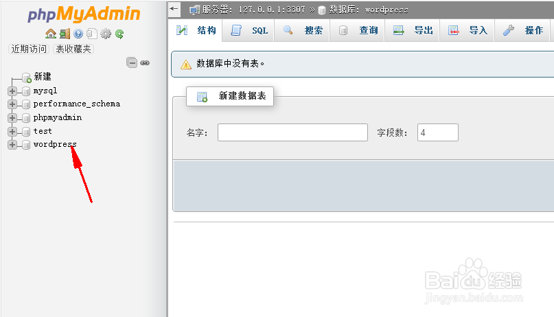
Task: Click the new table icon beside 新建数据表
Action: pos(202,97)
